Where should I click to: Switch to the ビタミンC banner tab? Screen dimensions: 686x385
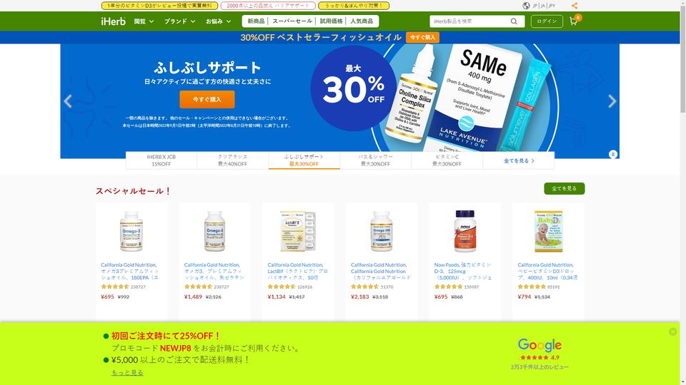447,160
